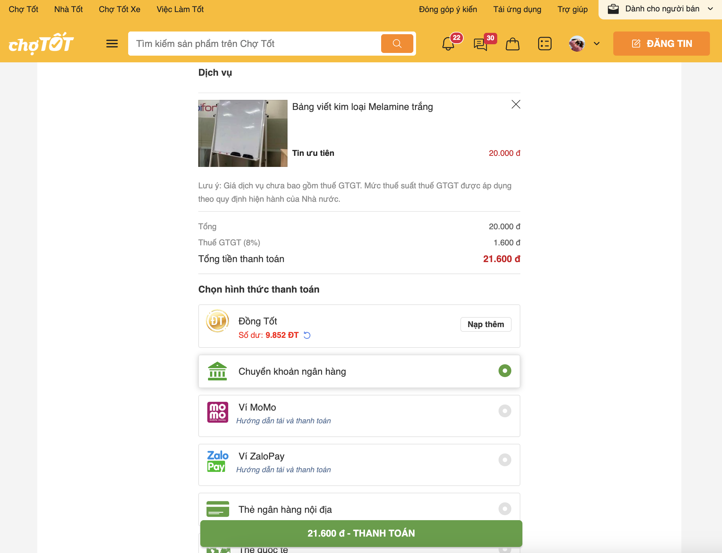Open the chat messages icon
The height and width of the screenshot is (553, 722).
480,44
